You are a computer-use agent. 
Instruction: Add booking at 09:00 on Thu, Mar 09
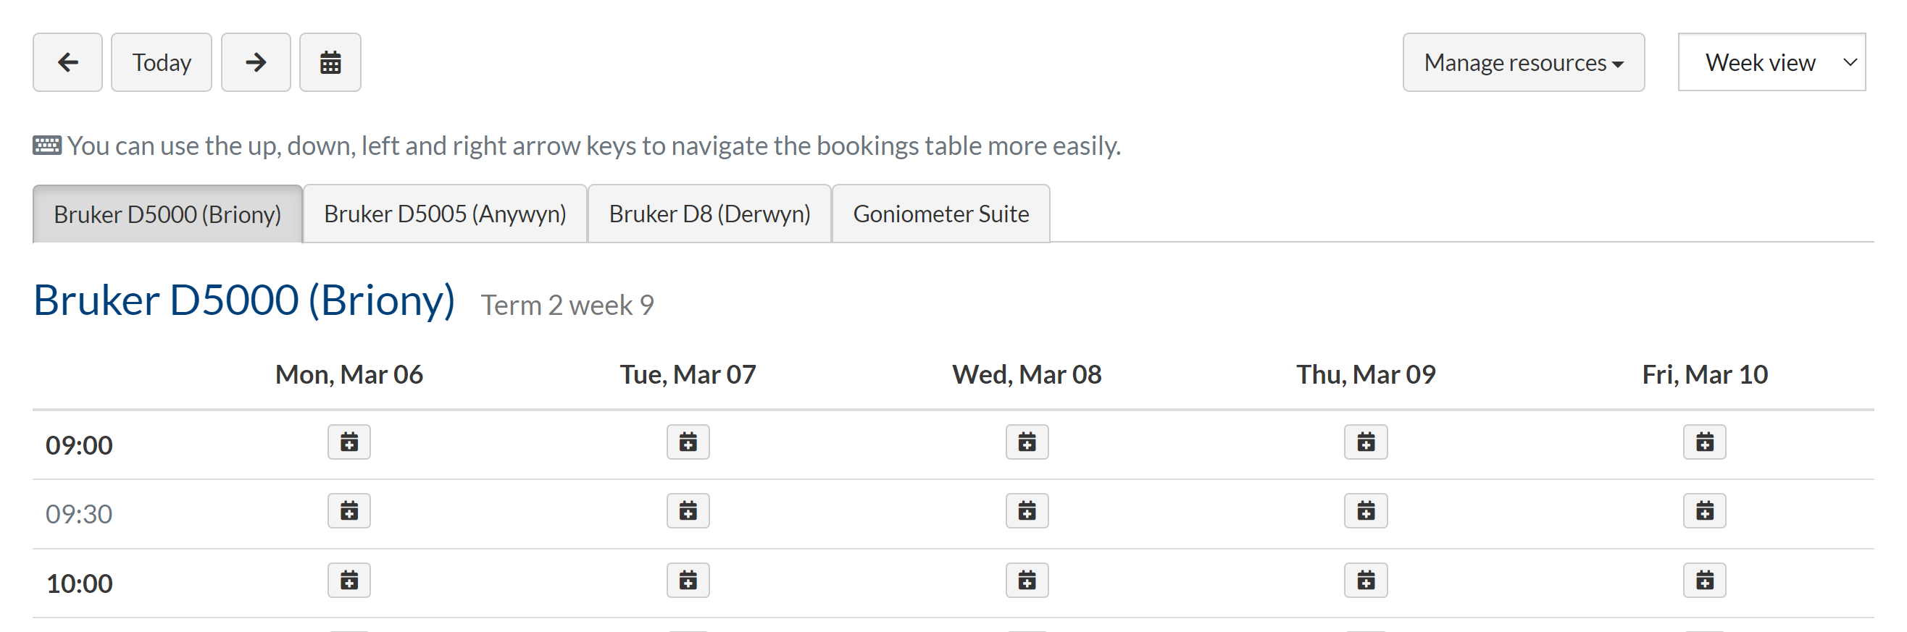point(1366,442)
